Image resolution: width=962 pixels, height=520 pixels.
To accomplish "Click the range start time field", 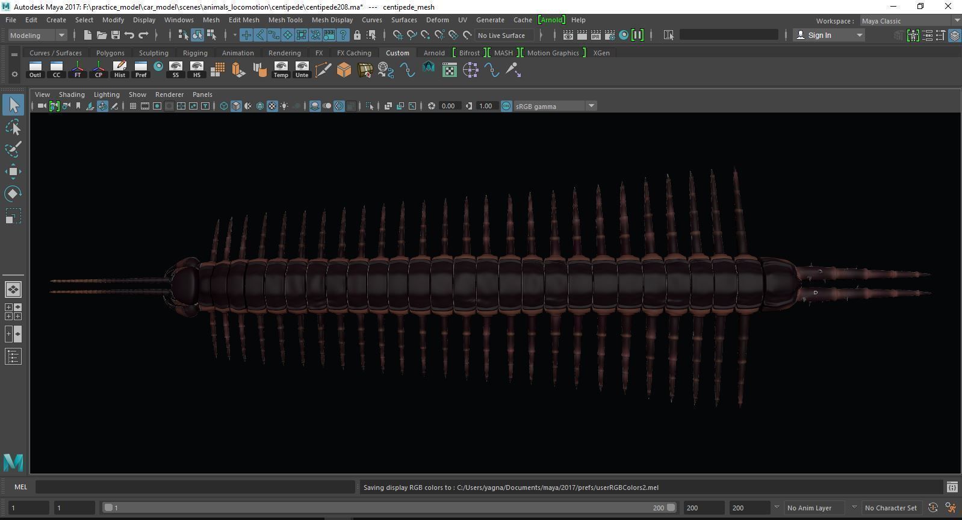I will click(x=74, y=507).
